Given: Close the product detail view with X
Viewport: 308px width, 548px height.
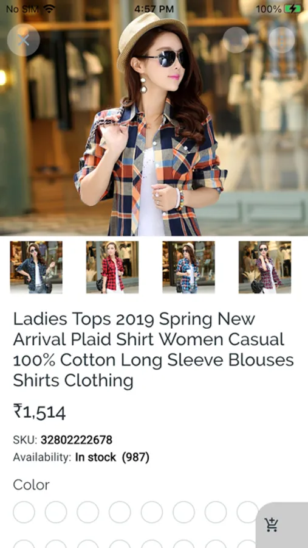Looking at the screenshot, I should [x=23, y=40].
